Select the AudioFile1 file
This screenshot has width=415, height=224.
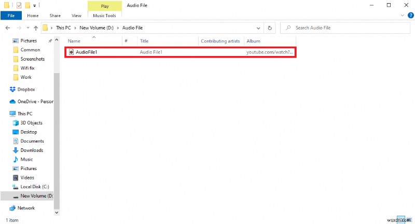180,52
